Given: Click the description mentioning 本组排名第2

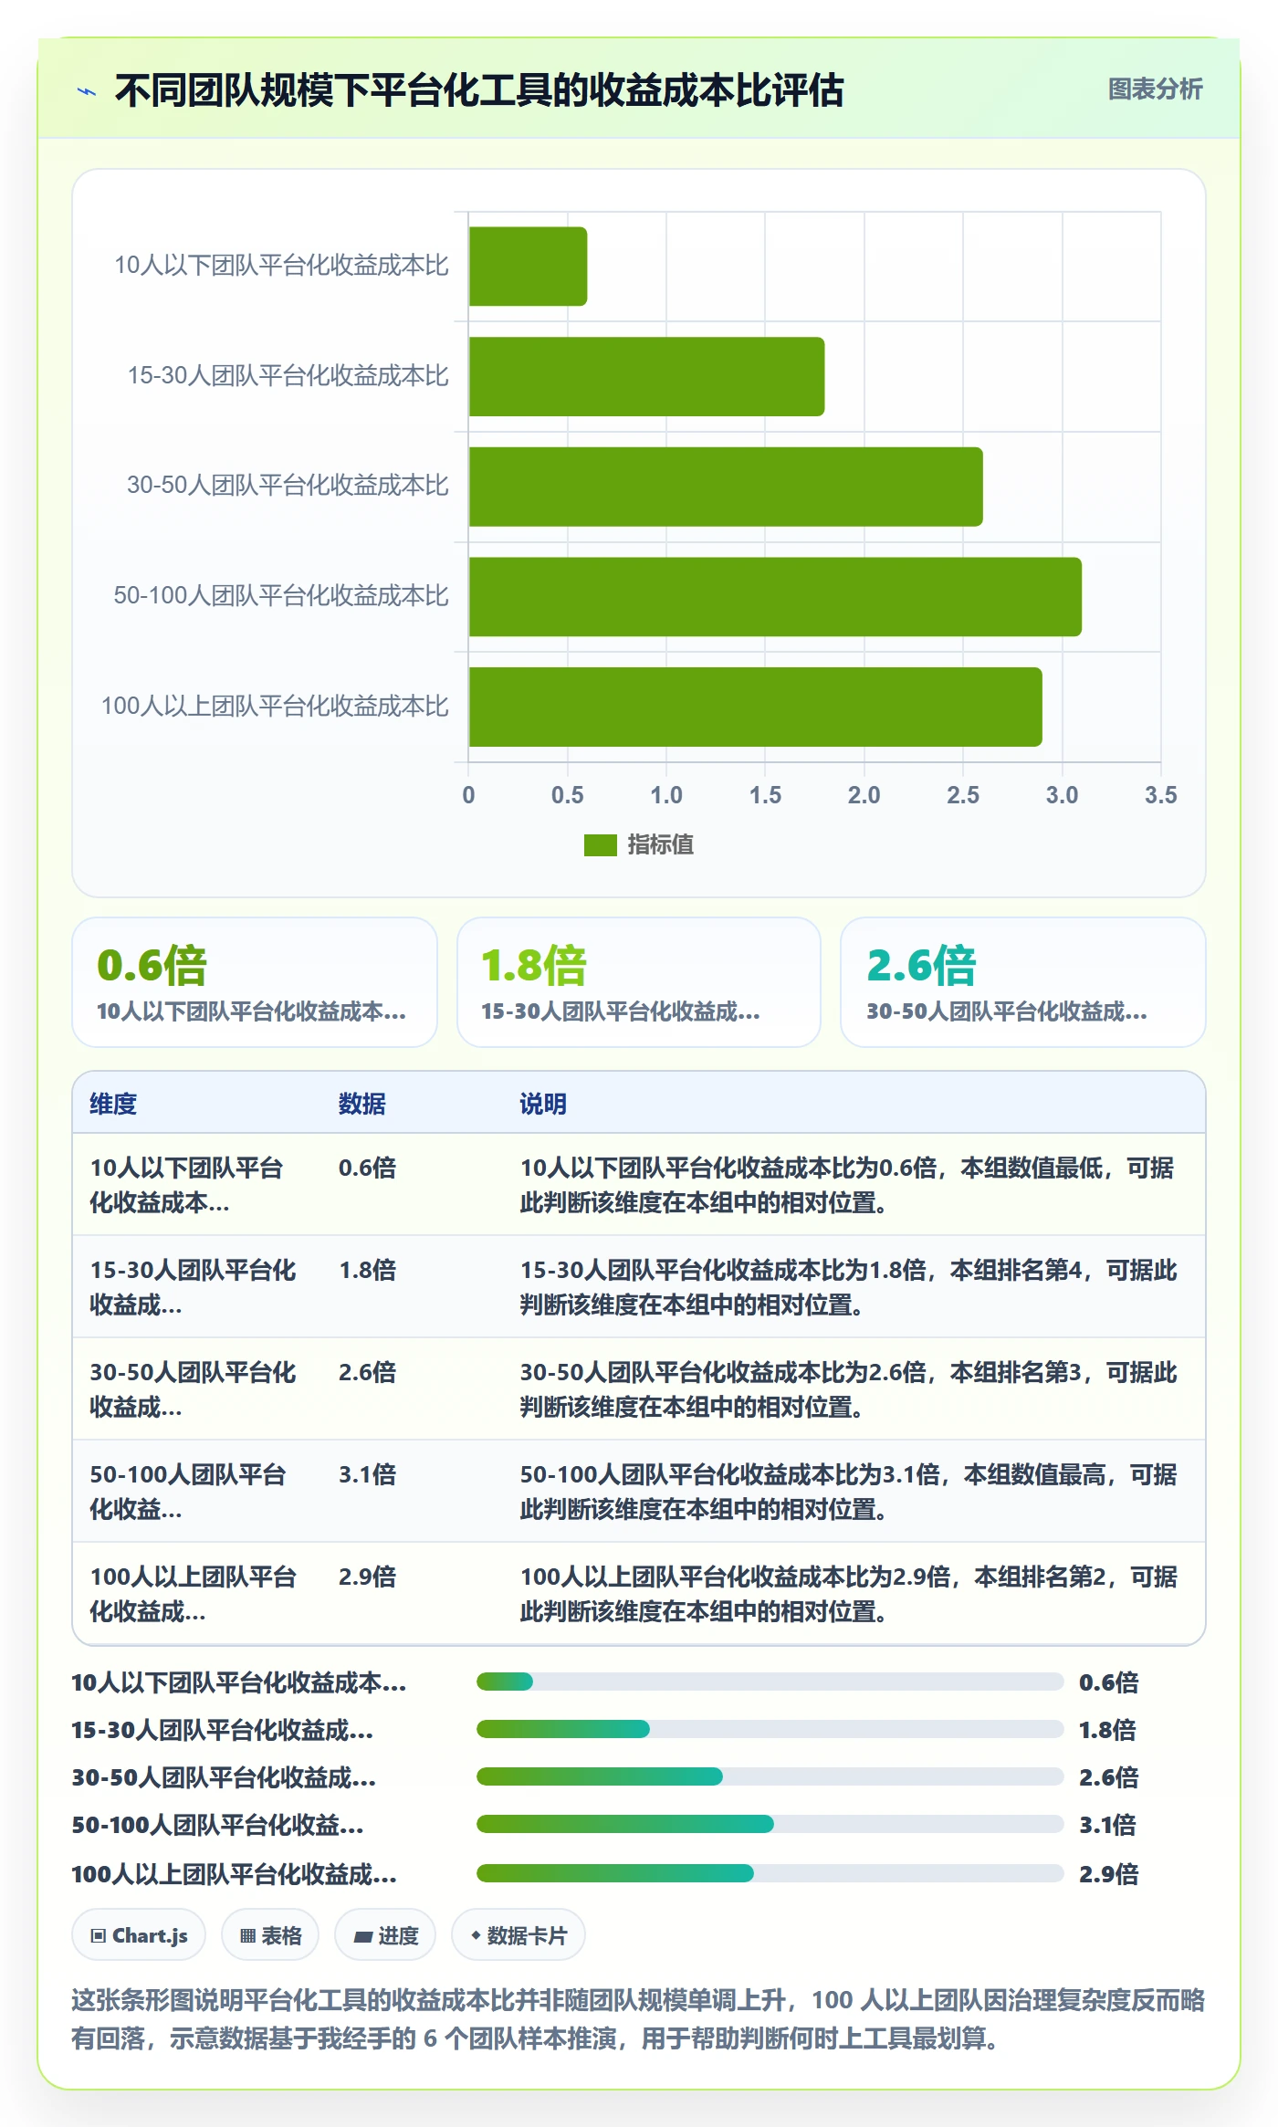Looking at the screenshot, I should [x=848, y=1594].
